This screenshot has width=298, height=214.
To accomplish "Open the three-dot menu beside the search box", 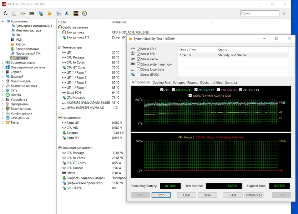I will pos(284,13).
